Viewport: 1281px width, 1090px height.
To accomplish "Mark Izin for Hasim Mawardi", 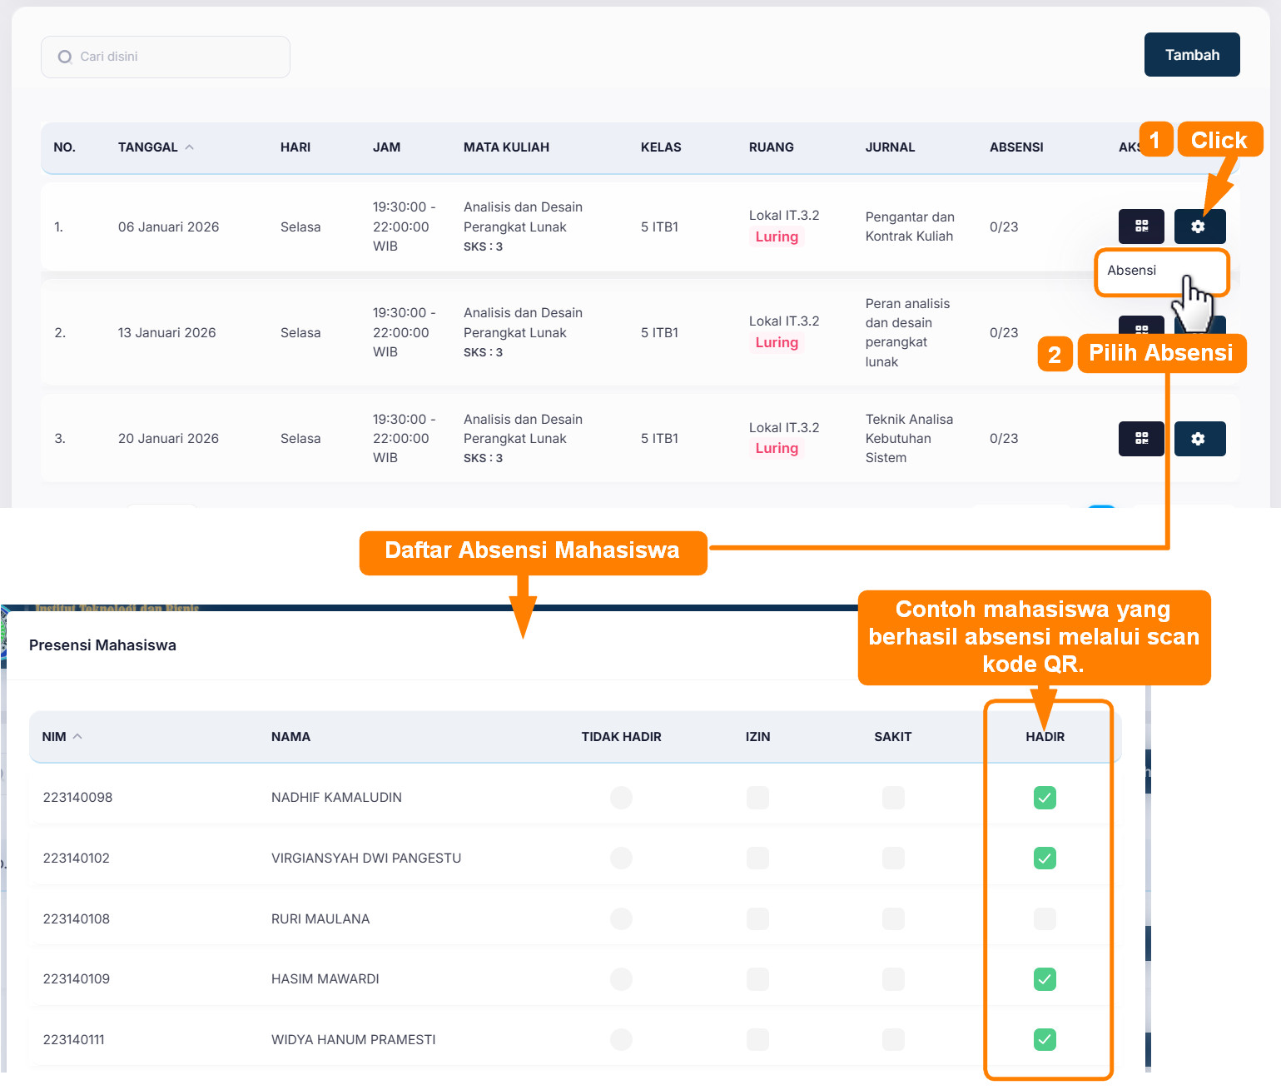I will pos(757,979).
